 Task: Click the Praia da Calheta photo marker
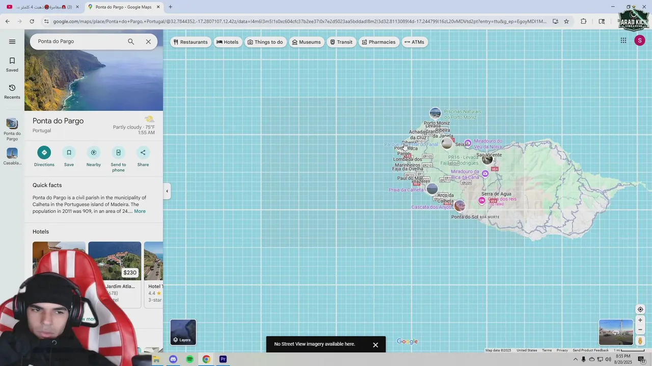[x=432, y=189]
